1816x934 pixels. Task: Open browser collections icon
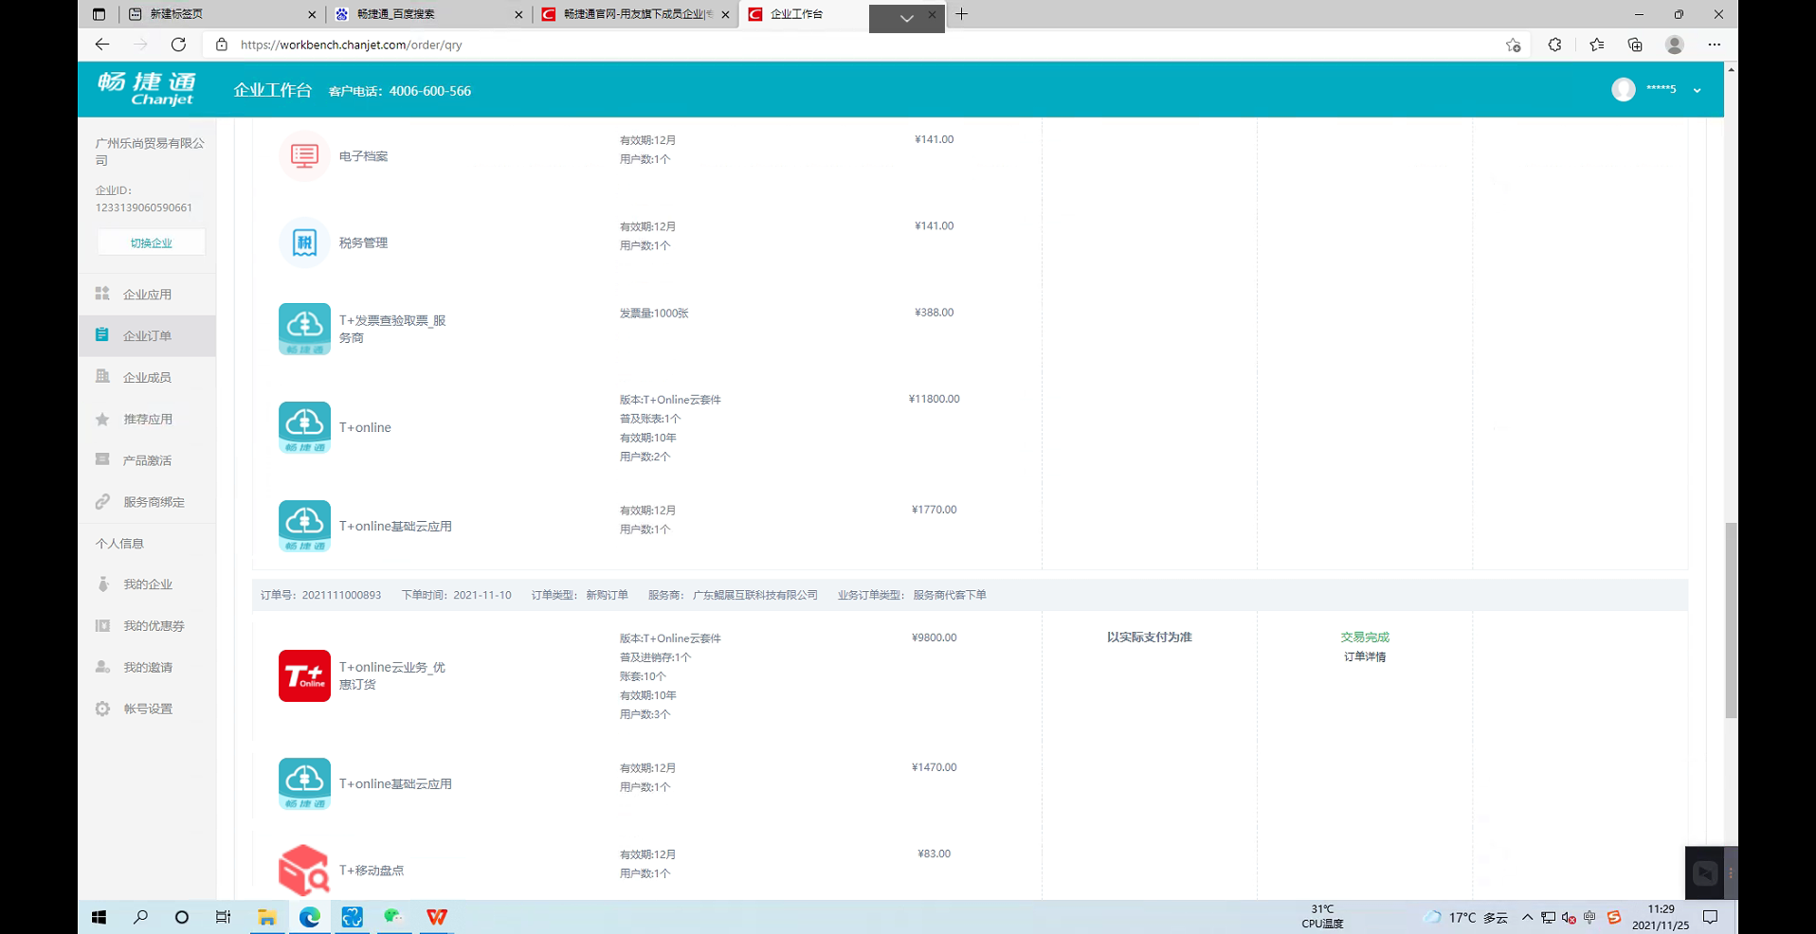pos(1635,45)
